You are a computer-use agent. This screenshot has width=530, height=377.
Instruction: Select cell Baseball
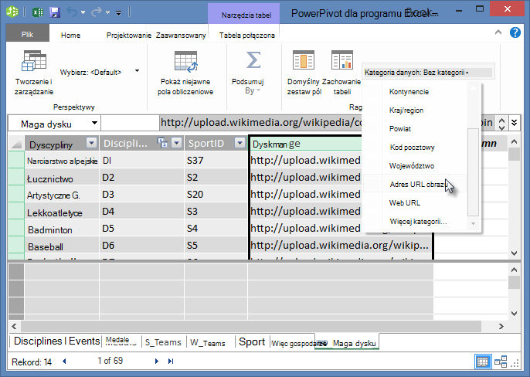[x=62, y=246]
